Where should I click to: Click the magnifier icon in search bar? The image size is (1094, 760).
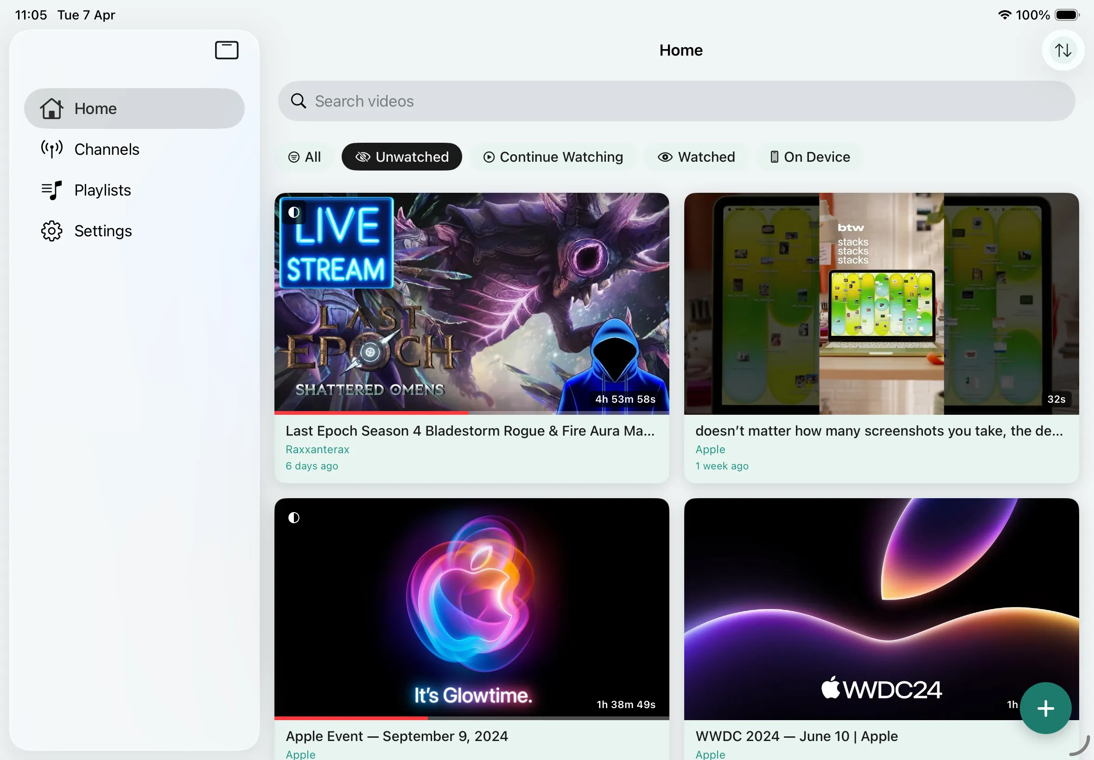coord(299,101)
